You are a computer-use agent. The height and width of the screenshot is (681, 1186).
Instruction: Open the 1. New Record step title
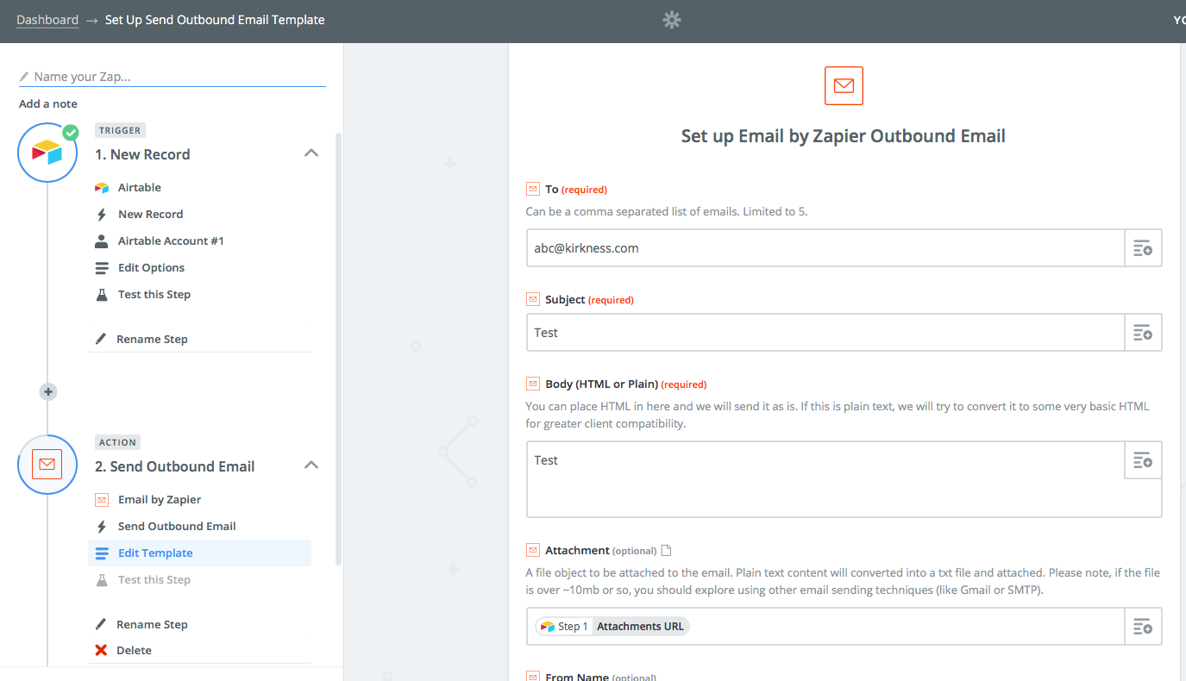coord(142,154)
